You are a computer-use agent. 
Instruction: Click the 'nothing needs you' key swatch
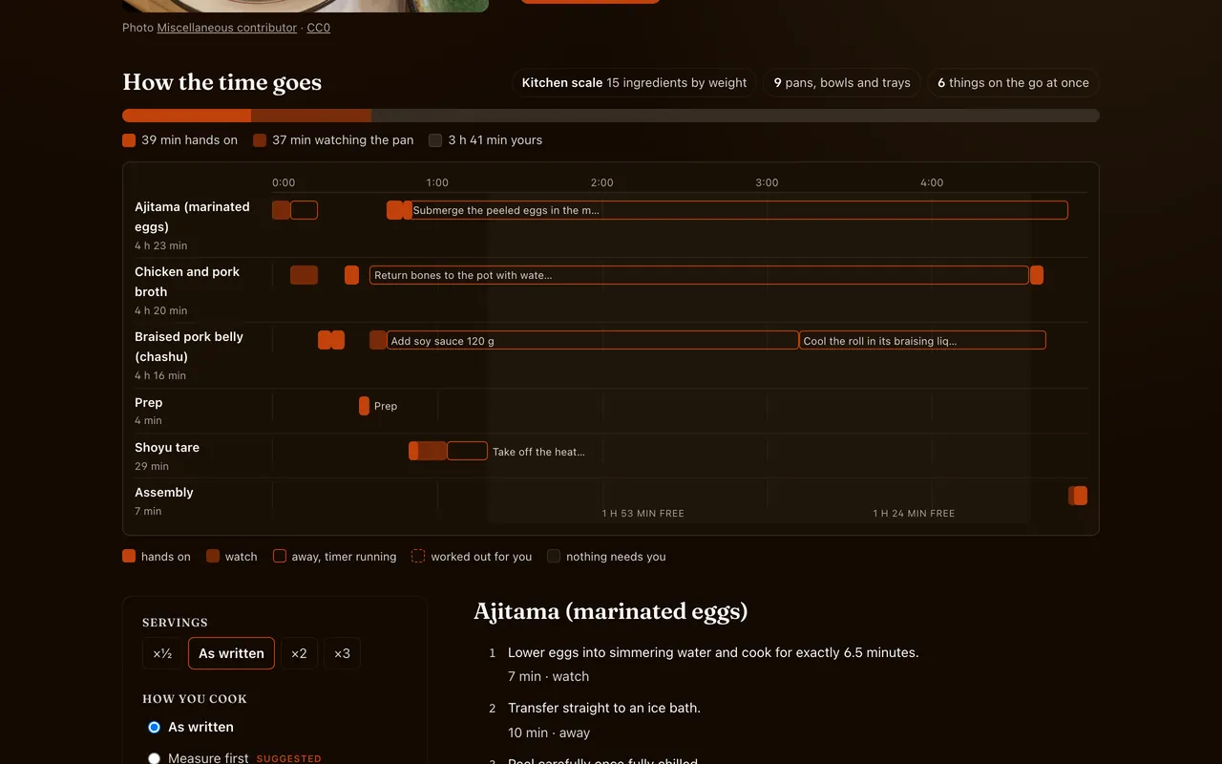(554, 556)
